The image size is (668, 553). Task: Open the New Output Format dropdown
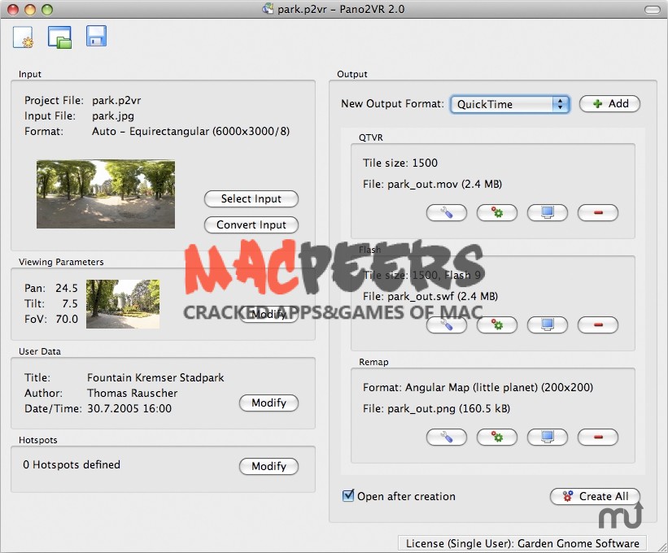(x=510, y=104)
